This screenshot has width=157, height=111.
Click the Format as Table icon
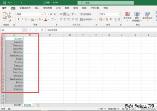pos(137,14)
